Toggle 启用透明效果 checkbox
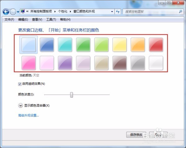Screen dimensions: 186x148 point(20,84)
